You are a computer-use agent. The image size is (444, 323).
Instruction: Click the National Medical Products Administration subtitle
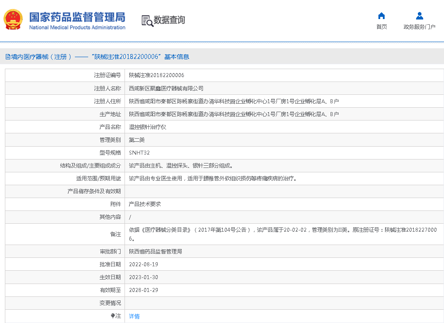77,27
